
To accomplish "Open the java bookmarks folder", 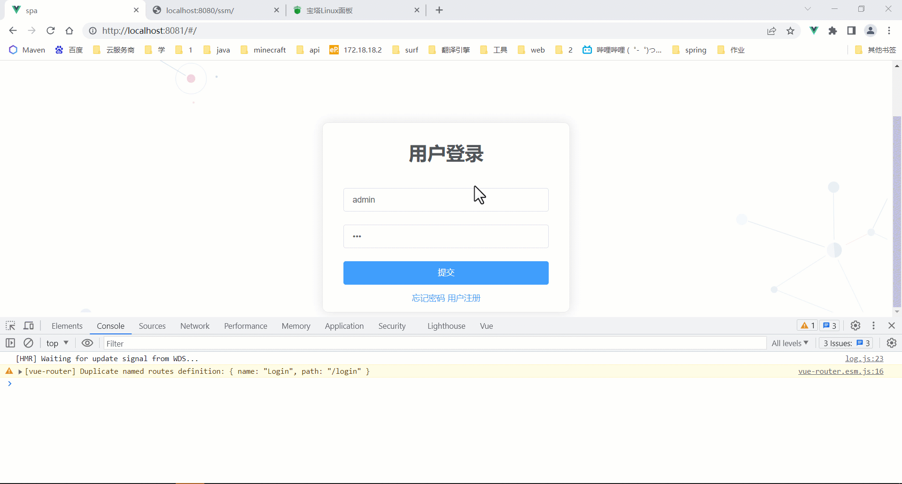I will pos(217,50).
